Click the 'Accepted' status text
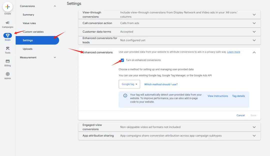 point(126,32)
